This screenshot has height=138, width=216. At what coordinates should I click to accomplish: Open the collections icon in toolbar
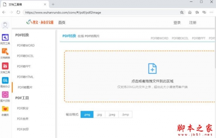coord(204,12)
